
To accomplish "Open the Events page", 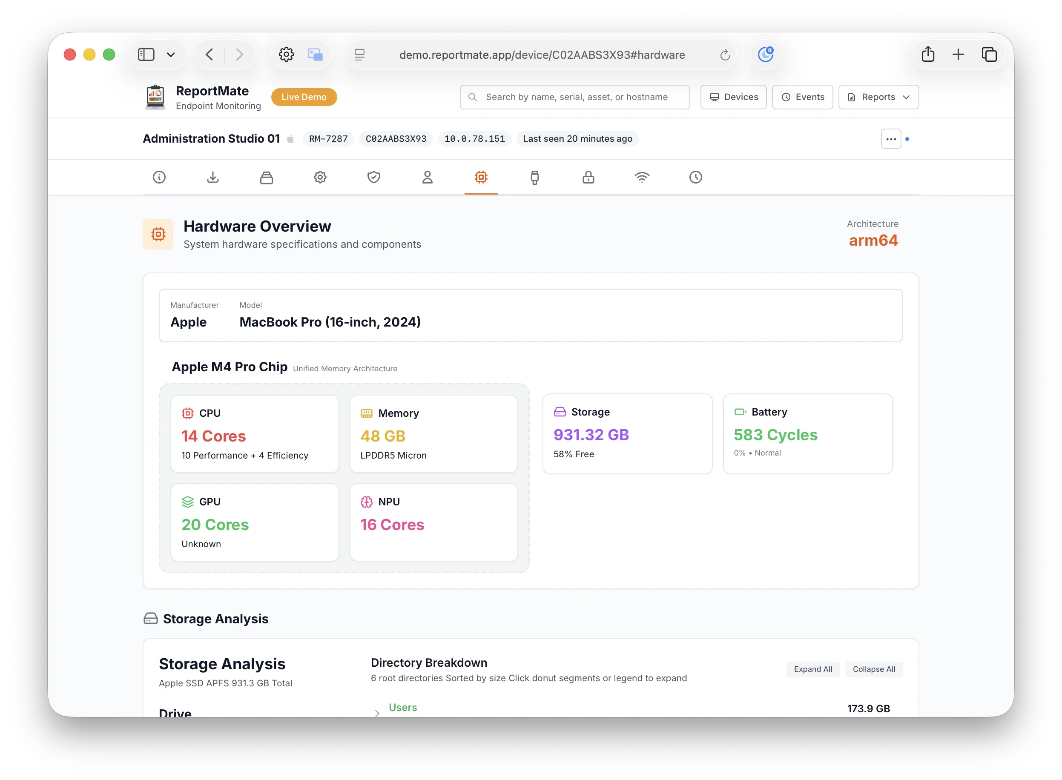I will pyautogui.click(x=802, y=97).
